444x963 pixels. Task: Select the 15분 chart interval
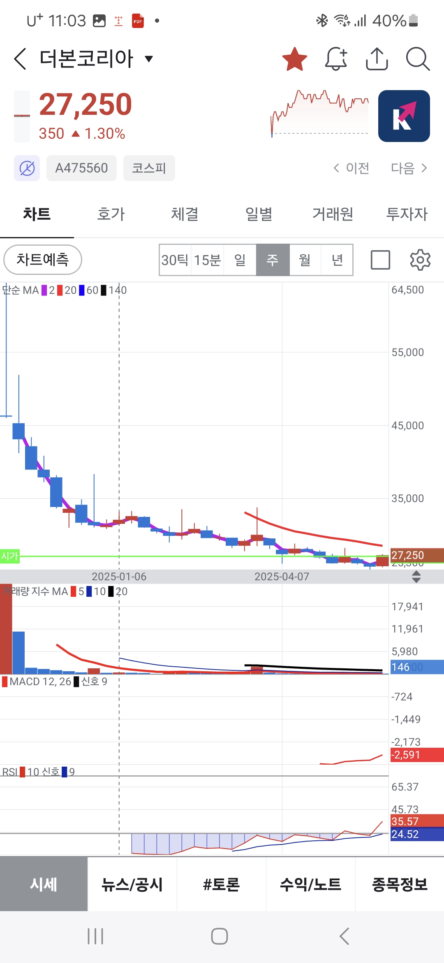point(207,260)
